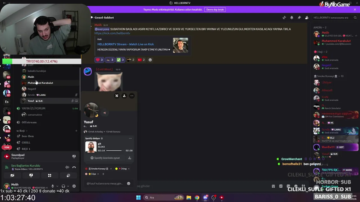The height and width of the screenshot is (202, 360).
Task: Open Google Chrome from the taskbar
Action: pyautogui.click(x=197, y=198)
